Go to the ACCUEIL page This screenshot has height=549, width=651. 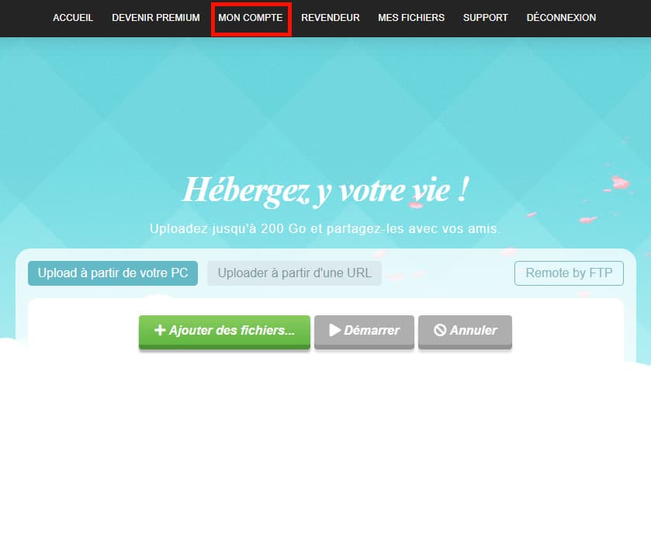click(x=73, y=18)
